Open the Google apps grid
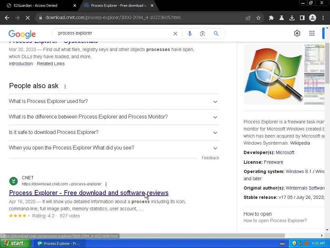The image size is (330, 248). [312, 33]
